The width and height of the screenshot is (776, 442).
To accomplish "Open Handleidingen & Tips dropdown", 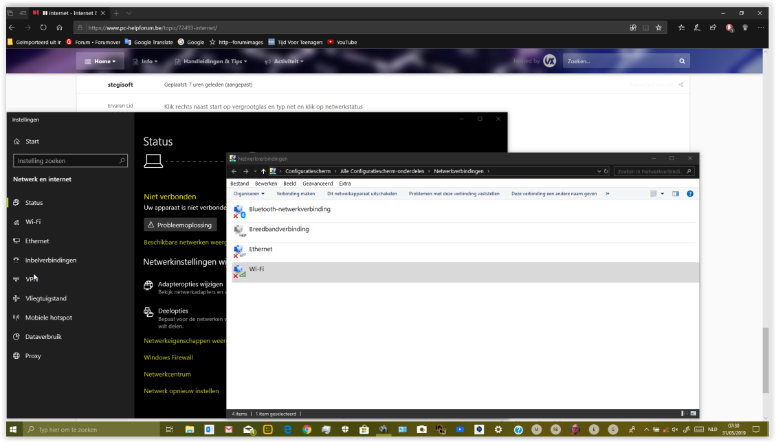I will (211, 61).
